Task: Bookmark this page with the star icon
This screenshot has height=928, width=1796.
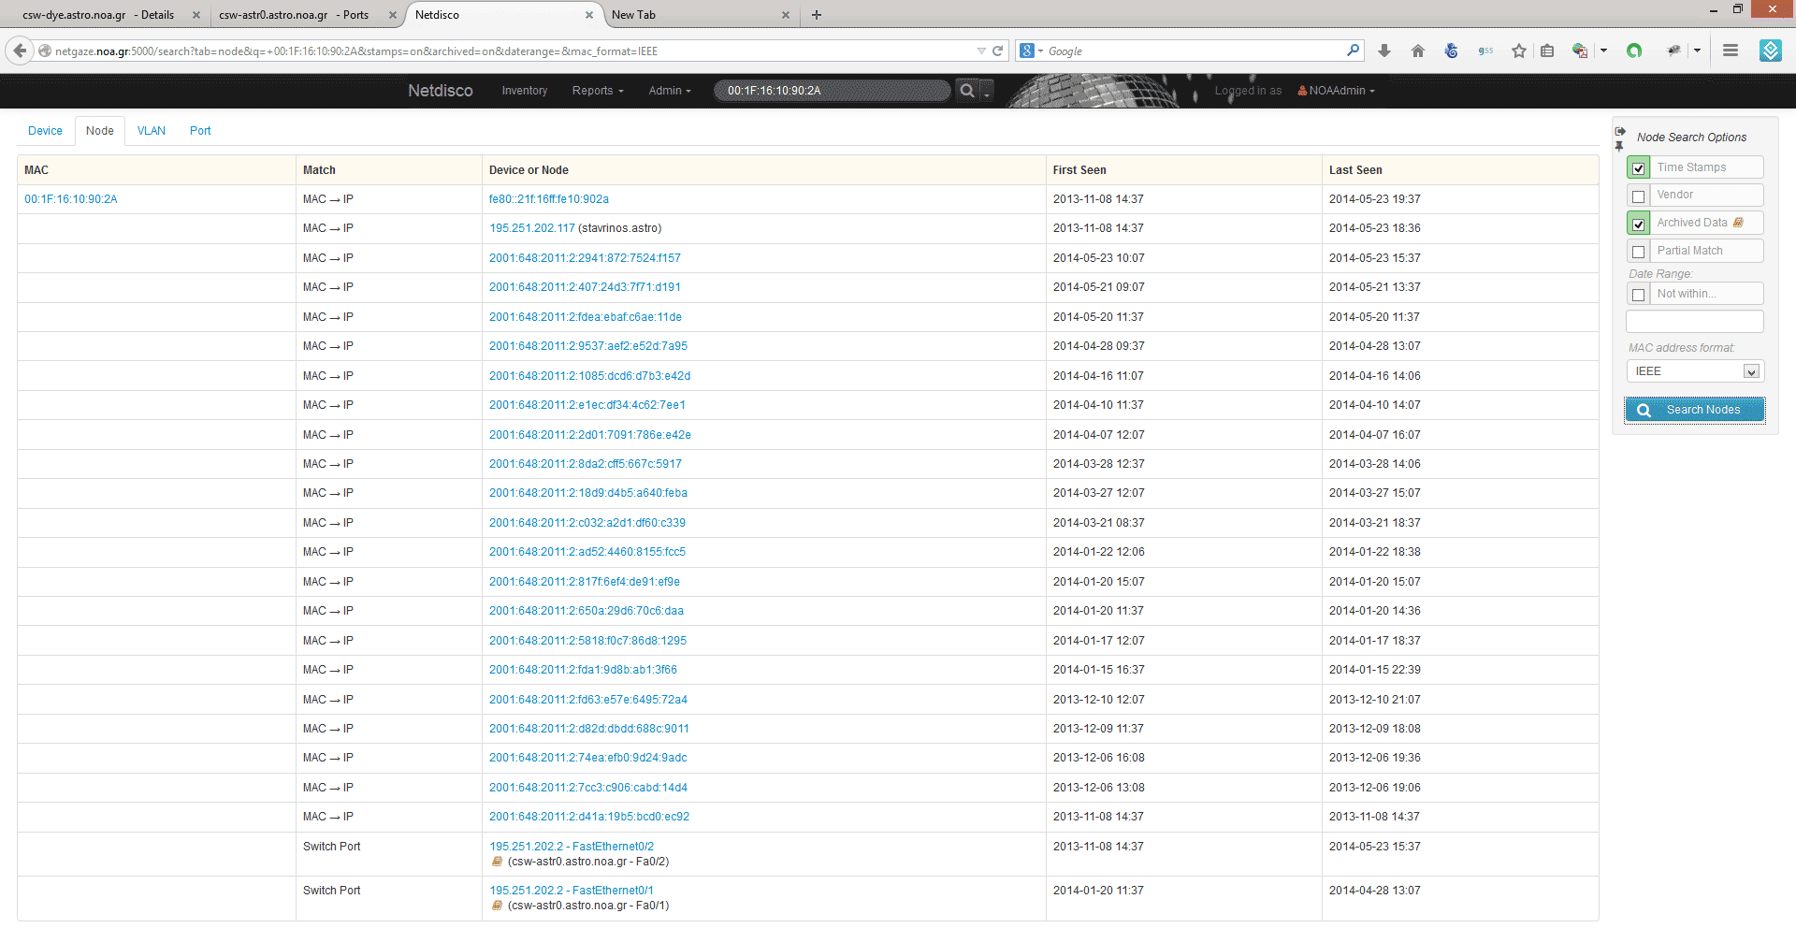Action: tap(1519, 51)
